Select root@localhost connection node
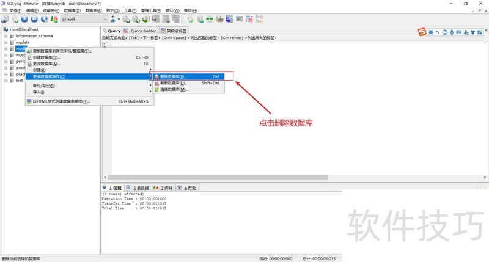This screenshot has width=489, height=262. (24, 29)
